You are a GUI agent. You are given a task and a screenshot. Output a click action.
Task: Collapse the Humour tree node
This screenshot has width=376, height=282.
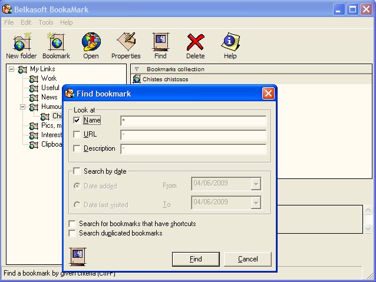(x=22, y=107)
